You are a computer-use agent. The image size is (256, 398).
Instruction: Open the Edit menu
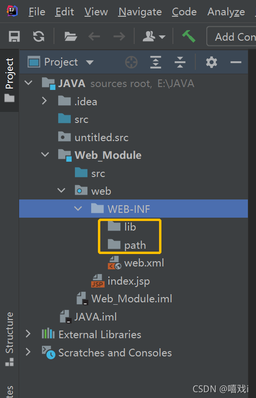(x=64, y=11)
